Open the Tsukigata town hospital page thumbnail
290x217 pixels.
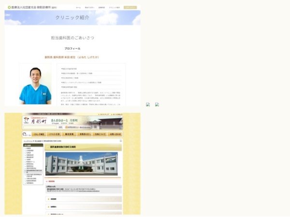tap(72, 163)
